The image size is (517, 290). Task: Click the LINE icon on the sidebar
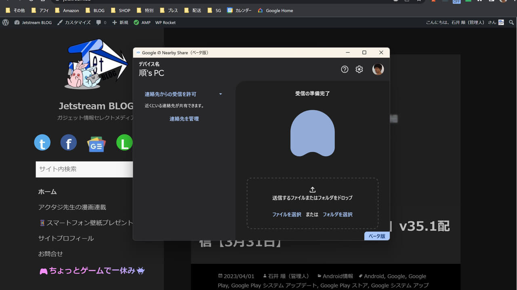(x=124, y=142)
